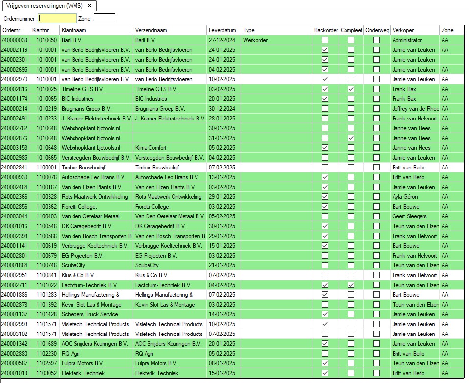Toggle Onderweg checkbox for order 240002951
The image size is (469, 383).
pyautogui.click(x=376, y=275)
